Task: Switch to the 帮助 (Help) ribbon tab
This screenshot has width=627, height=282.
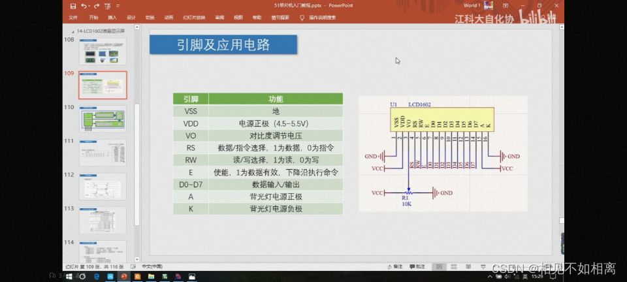Action: tap(257, 18)
